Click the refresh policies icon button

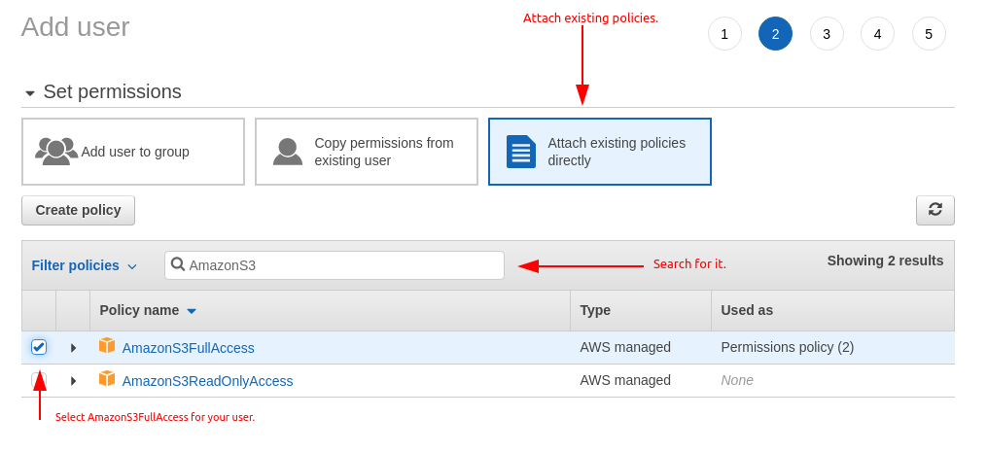point(934,210)
